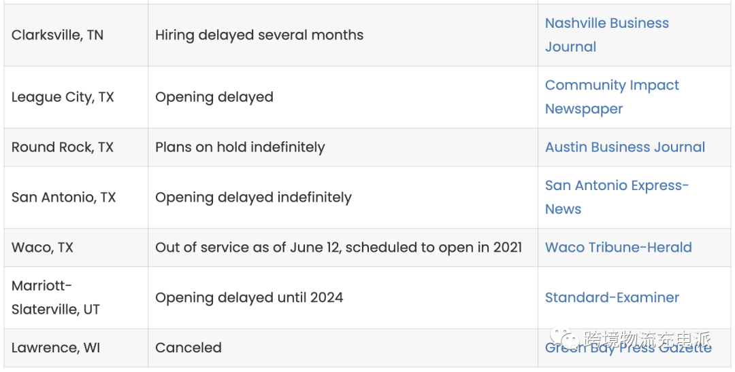
Task: Open the Standard-Examiner source link
Action: click(x=612, y=298)
